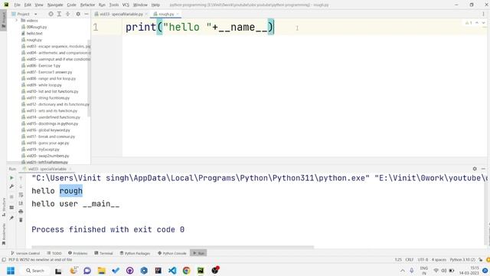This screenshot has height=276, width=490.
Task: Click the layout icon in Run toolbar
Action: pyautogui.click(x=11, y=208)
